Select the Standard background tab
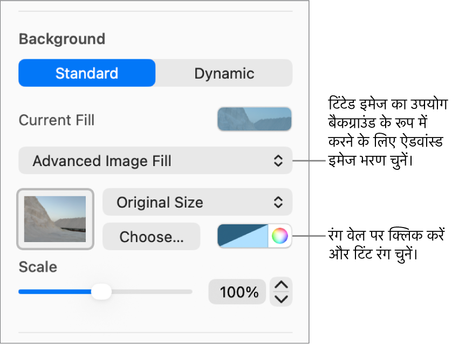The image size is (452, 344). [x=87, y=73]
